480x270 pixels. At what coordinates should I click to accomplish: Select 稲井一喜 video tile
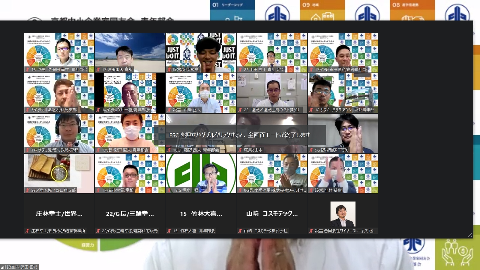(x=130, y=93)
